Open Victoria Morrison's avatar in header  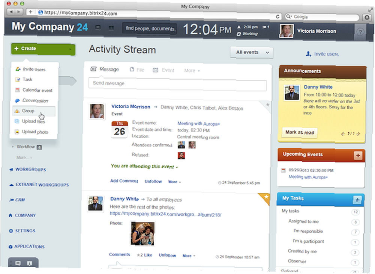pos(286,31)
